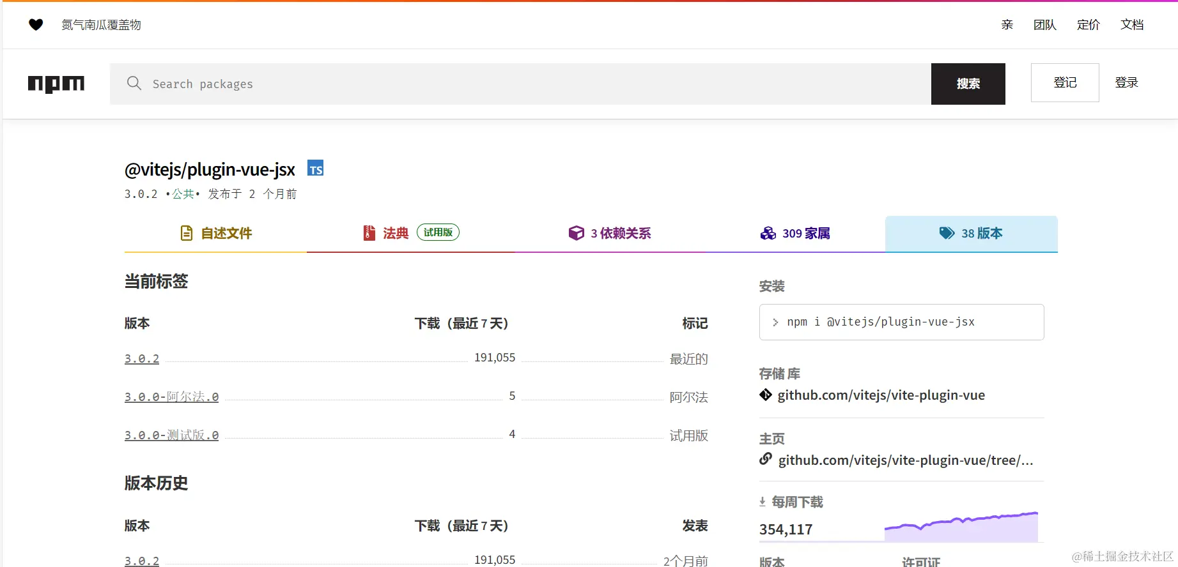Click the 氮气南瓜覆盖物 tagline text
Viewport: 1178px width, 567px height.
pyautogui.click(x=101, y=25)
